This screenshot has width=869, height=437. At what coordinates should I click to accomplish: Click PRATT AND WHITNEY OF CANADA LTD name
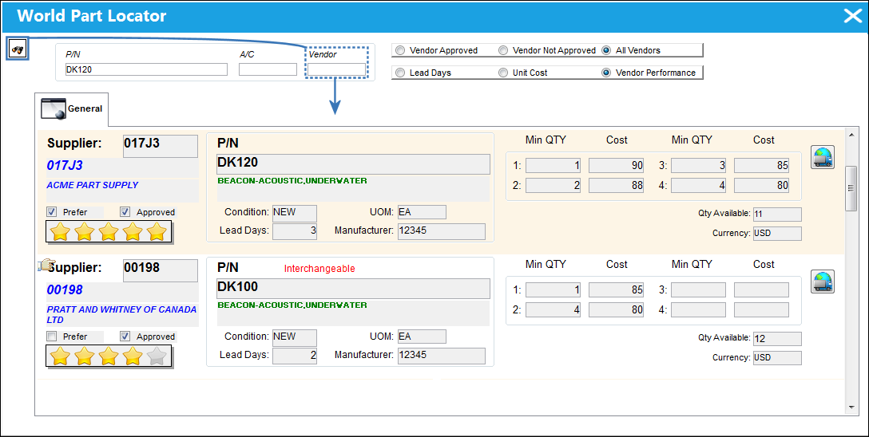(x=121, y=314)
